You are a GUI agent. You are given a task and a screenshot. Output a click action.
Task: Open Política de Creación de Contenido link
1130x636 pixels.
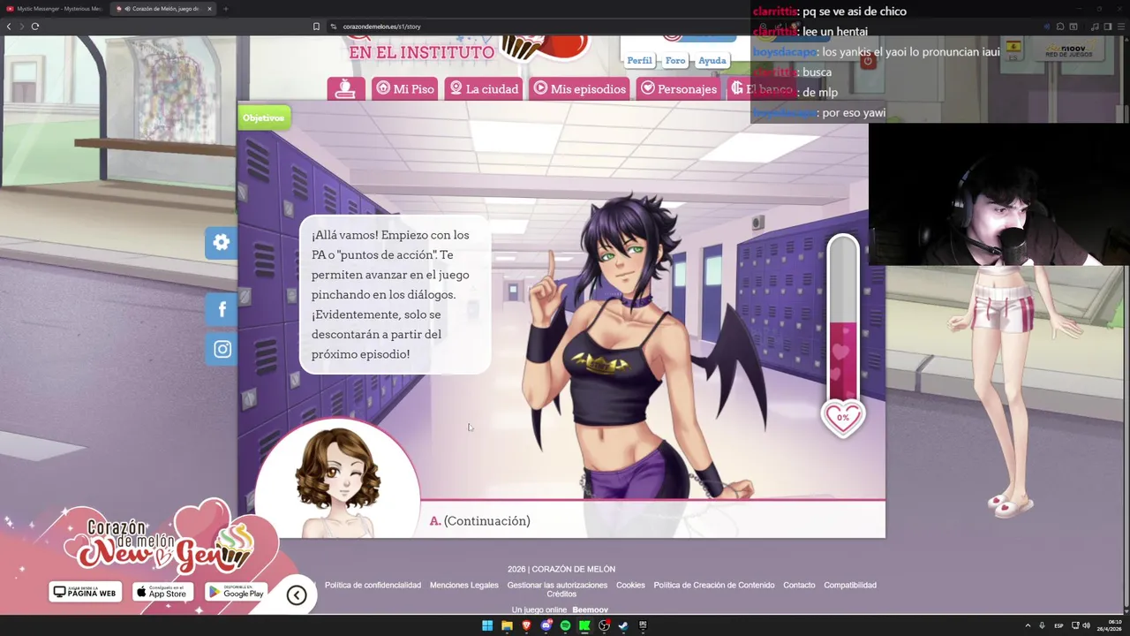point(714,585)
